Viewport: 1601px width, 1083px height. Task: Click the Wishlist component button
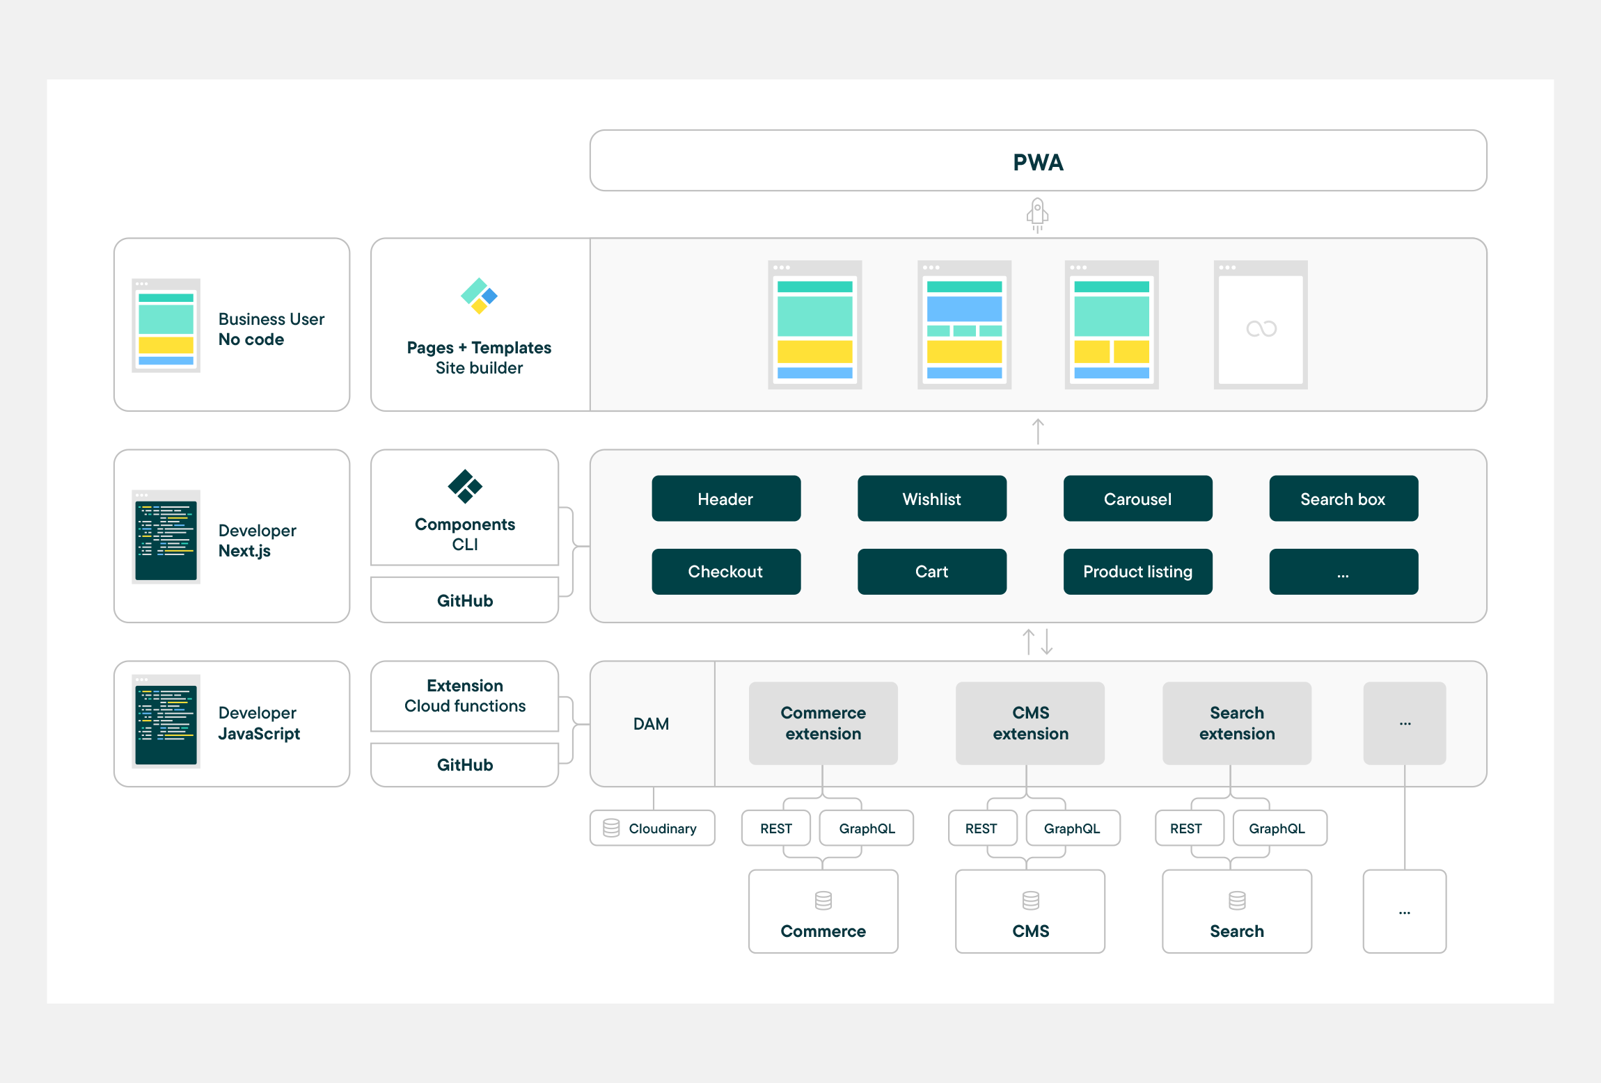[932, 499]
